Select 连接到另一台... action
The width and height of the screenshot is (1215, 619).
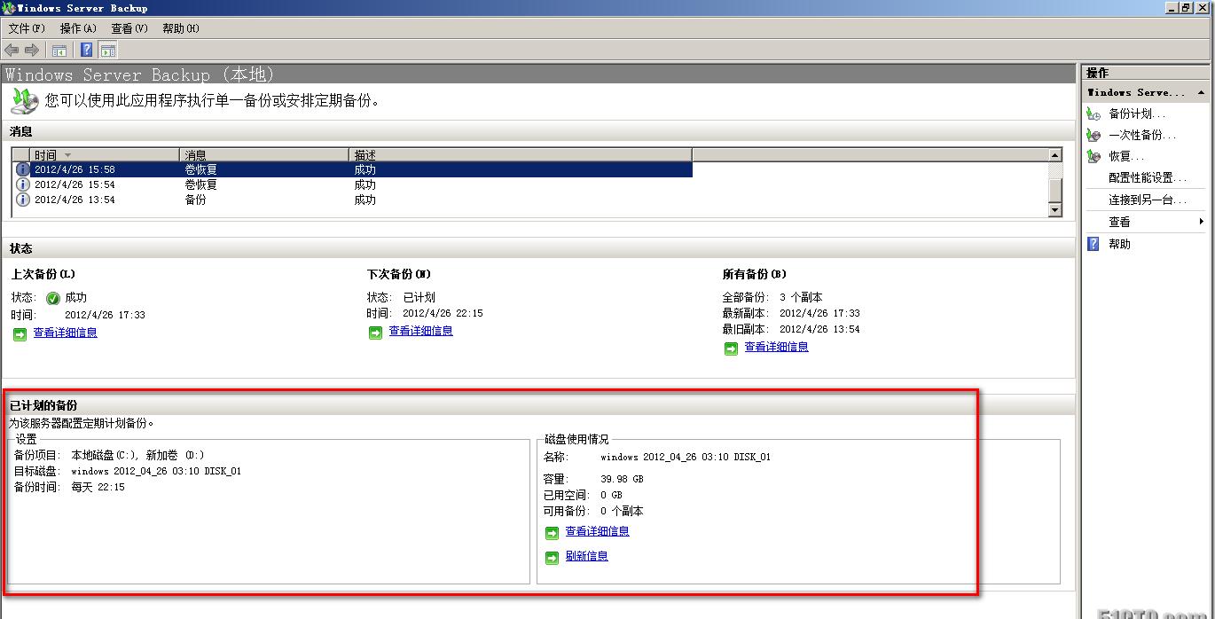pyautogui.click(x=1148, y=200)
